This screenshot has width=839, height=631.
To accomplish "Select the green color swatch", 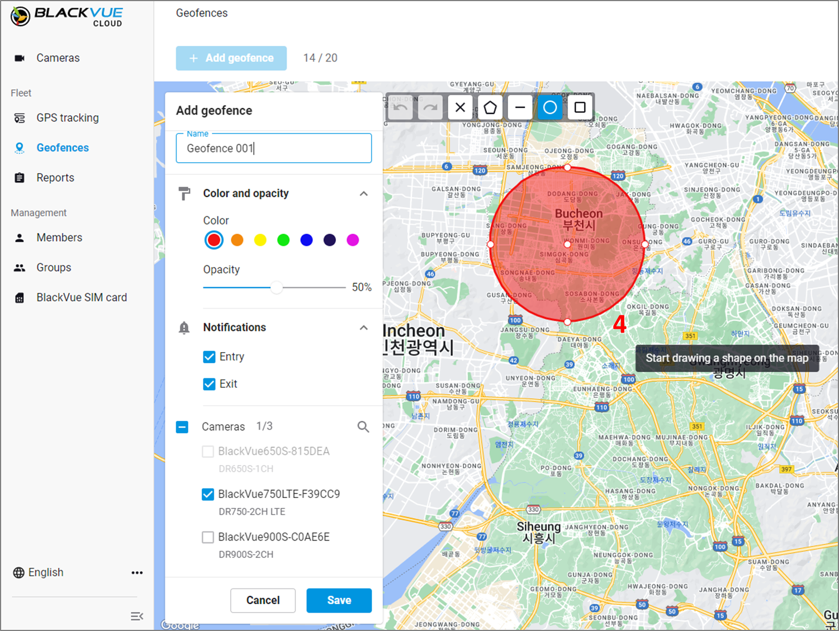I will (283, 240).
